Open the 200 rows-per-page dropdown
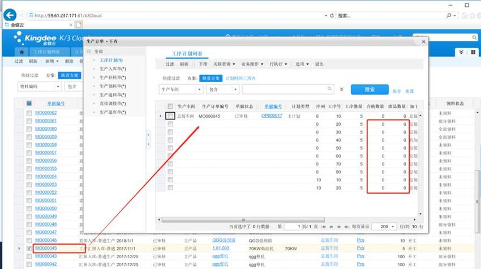The width and height of the screenshot is (481, 269). pos(393,227)
